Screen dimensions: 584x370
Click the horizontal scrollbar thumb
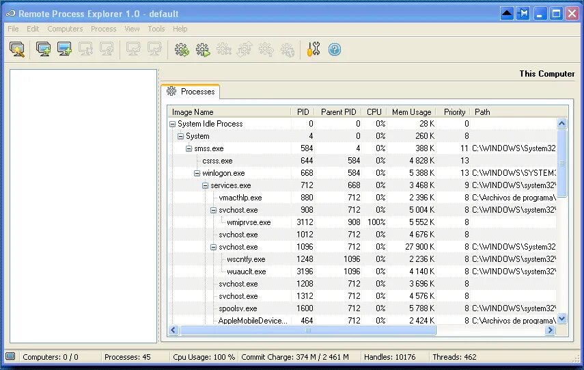point(307,330)
